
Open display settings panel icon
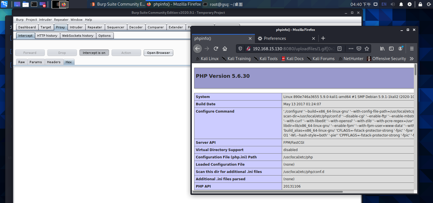[x=375, y=4]
